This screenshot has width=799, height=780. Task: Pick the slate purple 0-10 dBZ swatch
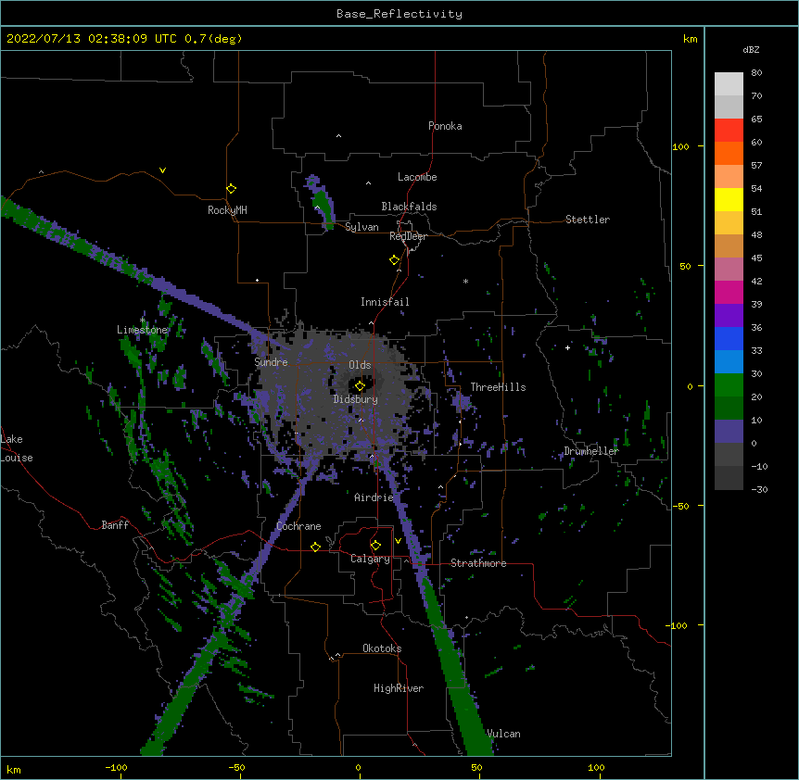[x=729, y=432]
